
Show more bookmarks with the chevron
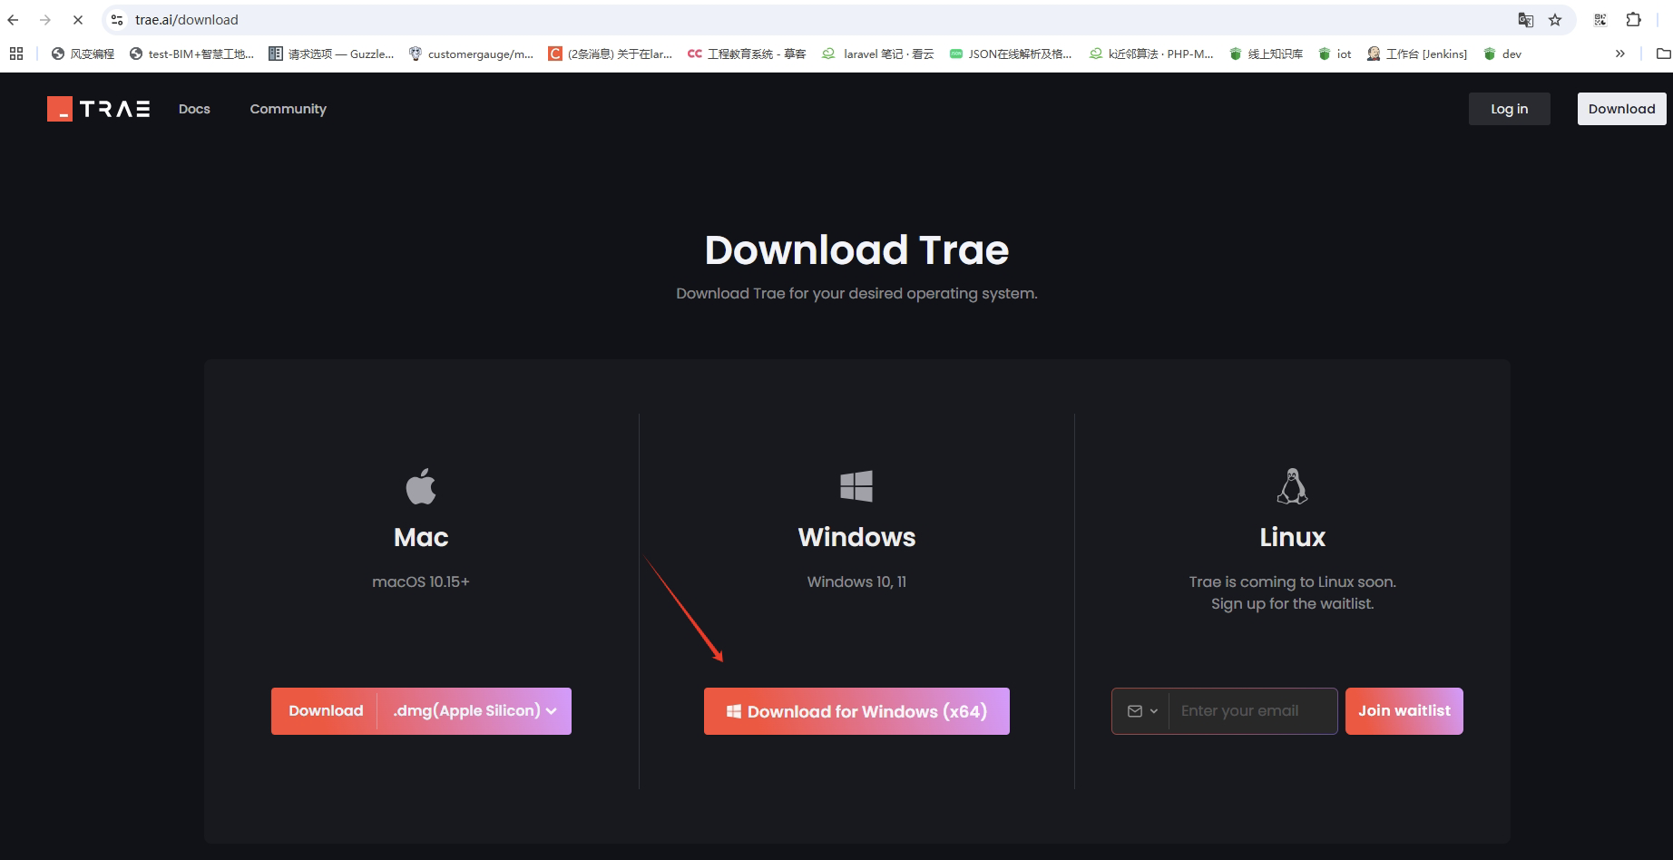pyautogui.click(x=1620, y=54)
